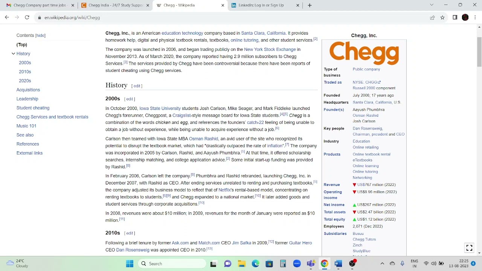The width and height of the screenshot is (482, 271).
Task: Open the Dan Rosensweig infobox link
Action: point(367,128)
